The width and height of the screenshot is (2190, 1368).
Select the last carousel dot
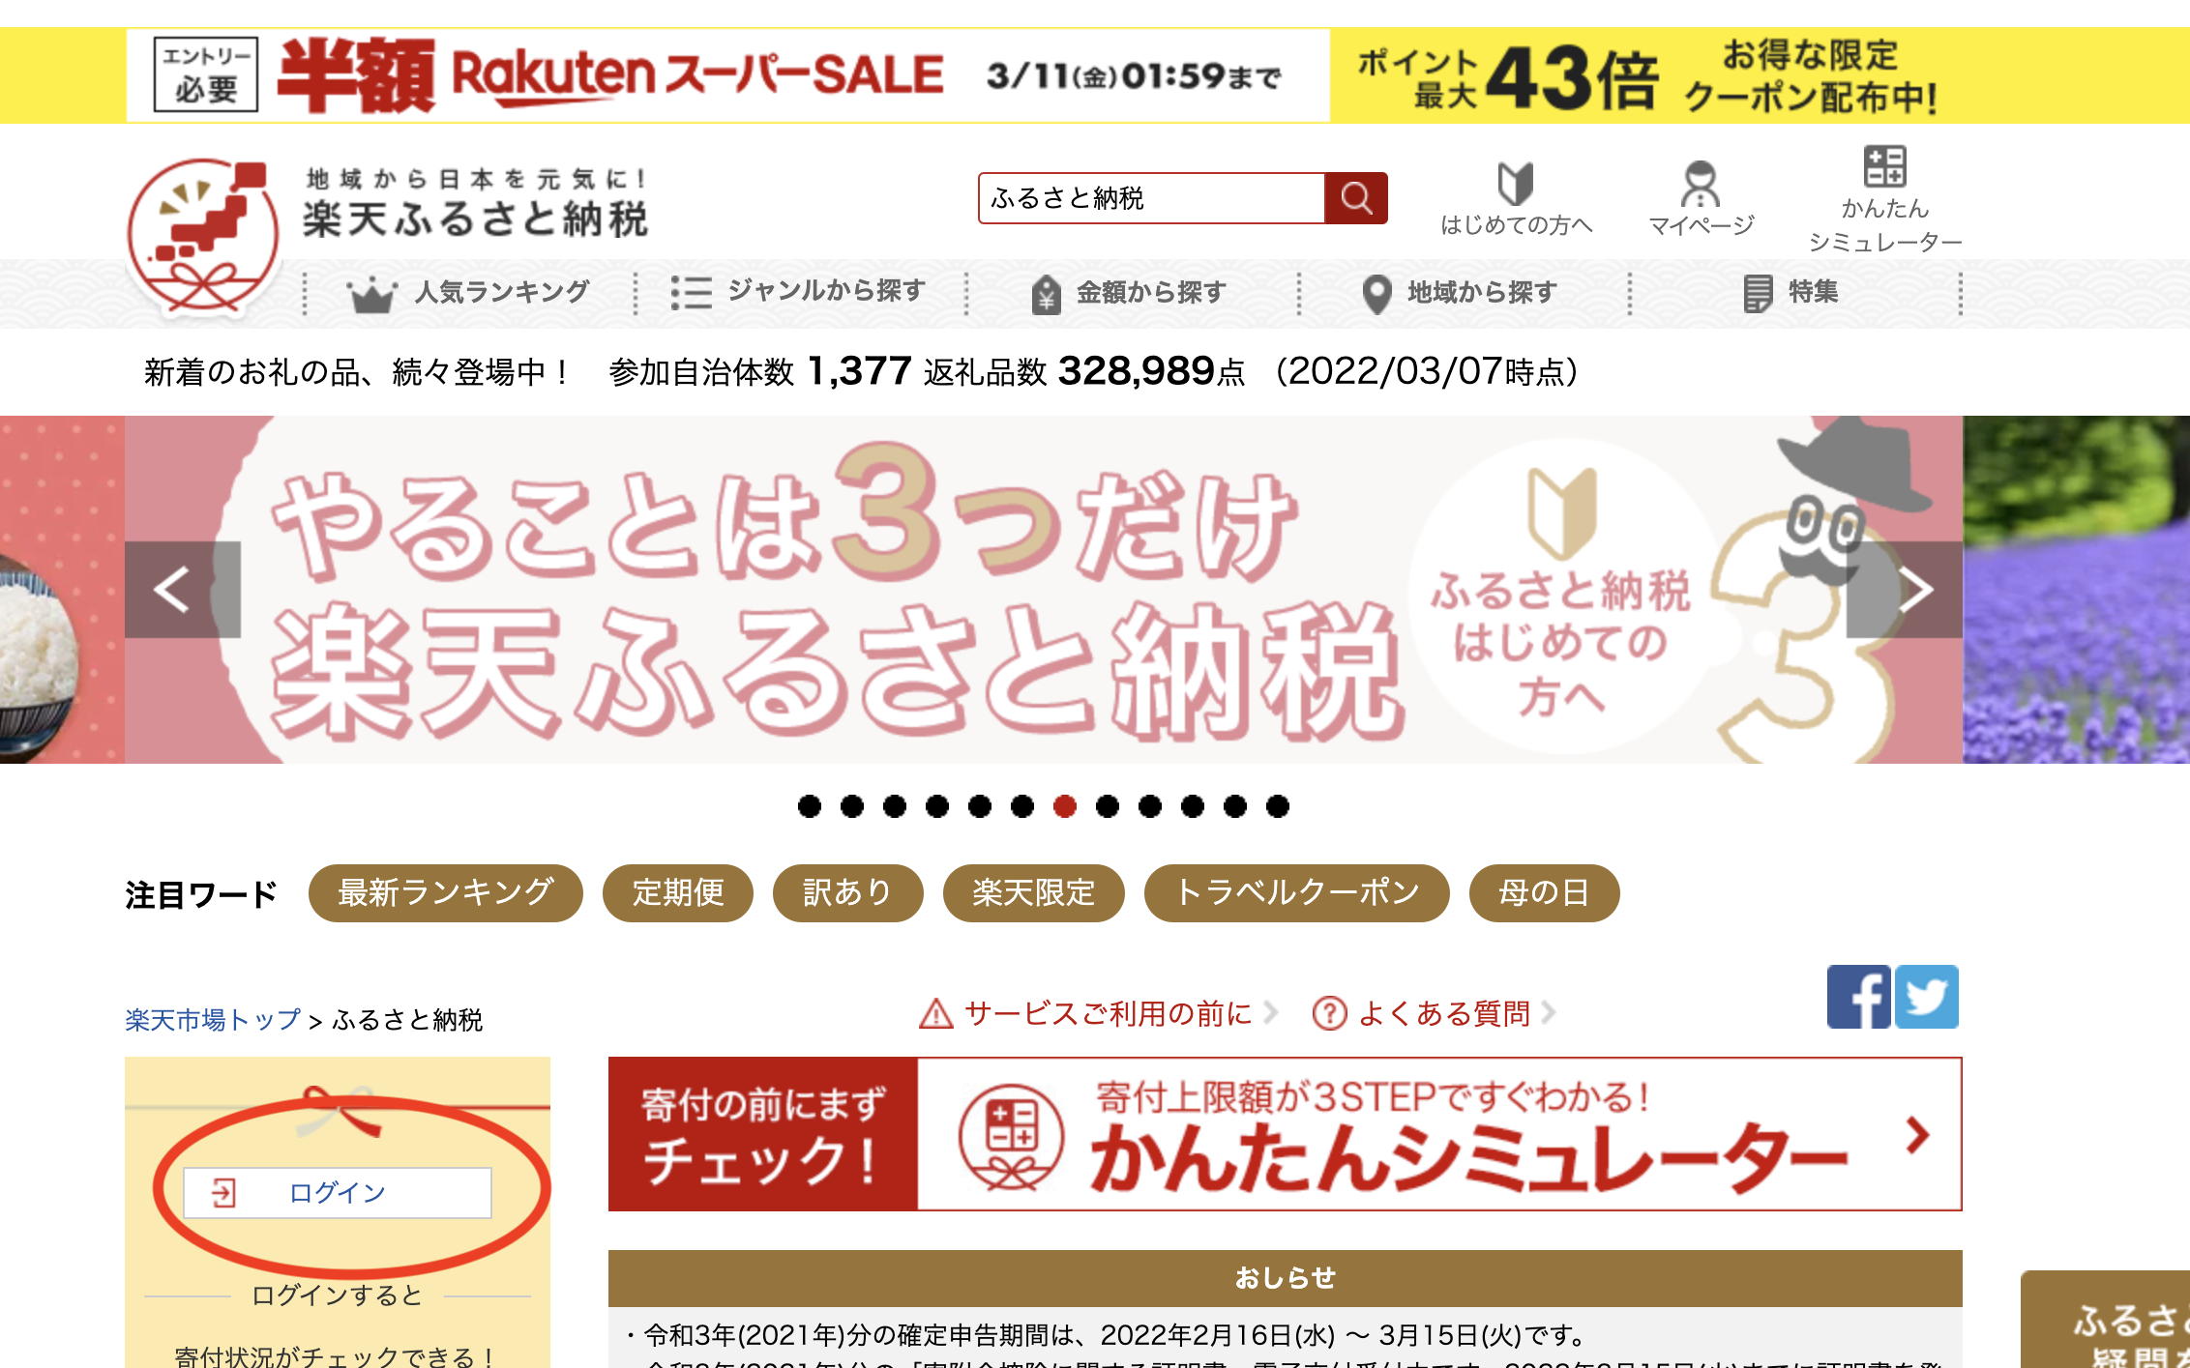pos(1278,805)
